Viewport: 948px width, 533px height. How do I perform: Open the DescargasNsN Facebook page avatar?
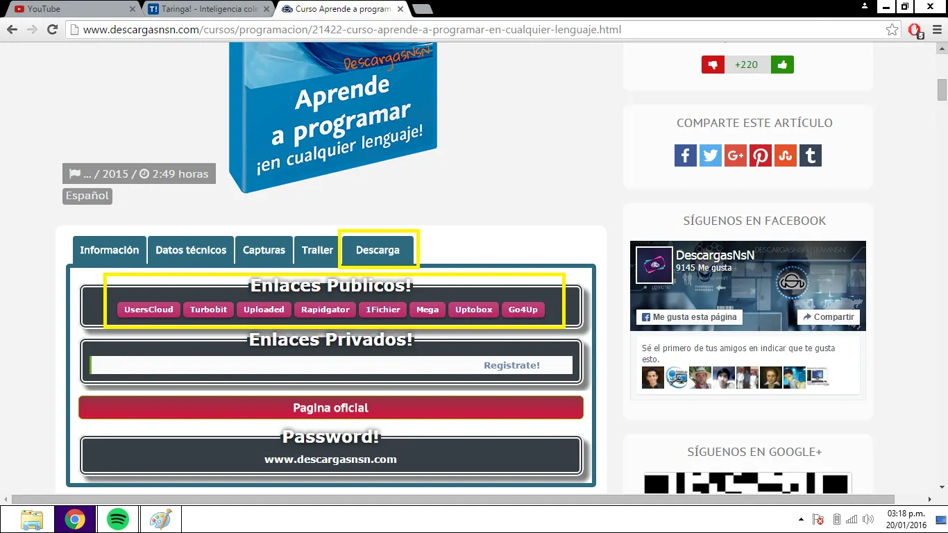pos(654,265)
